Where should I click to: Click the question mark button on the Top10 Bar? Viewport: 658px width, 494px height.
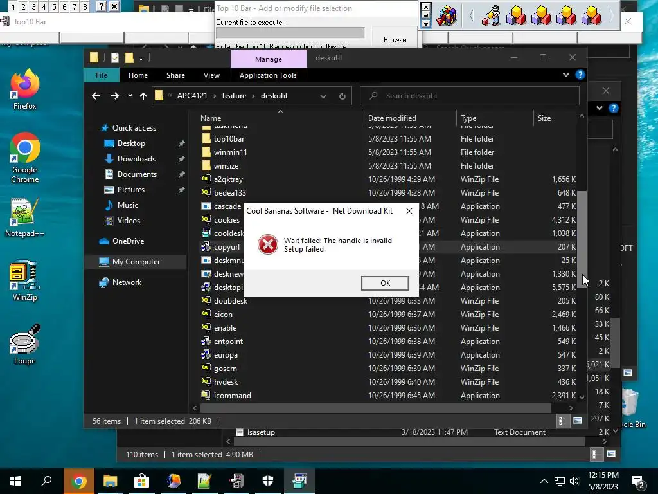click(x=101, y=6)
